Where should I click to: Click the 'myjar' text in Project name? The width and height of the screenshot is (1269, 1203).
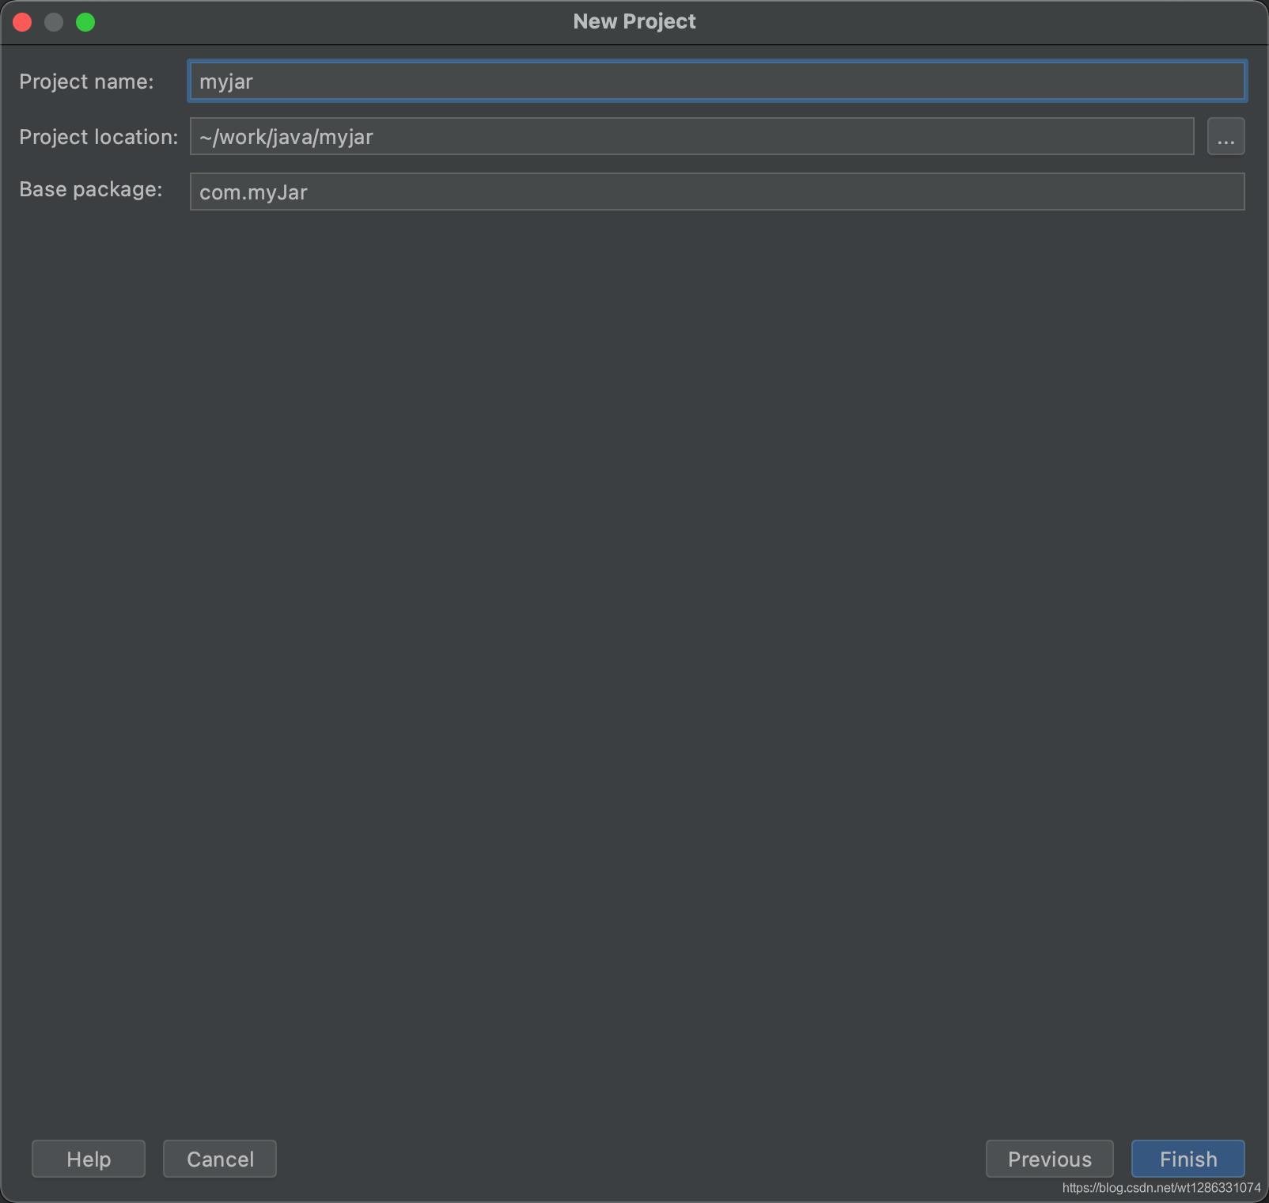226,82
